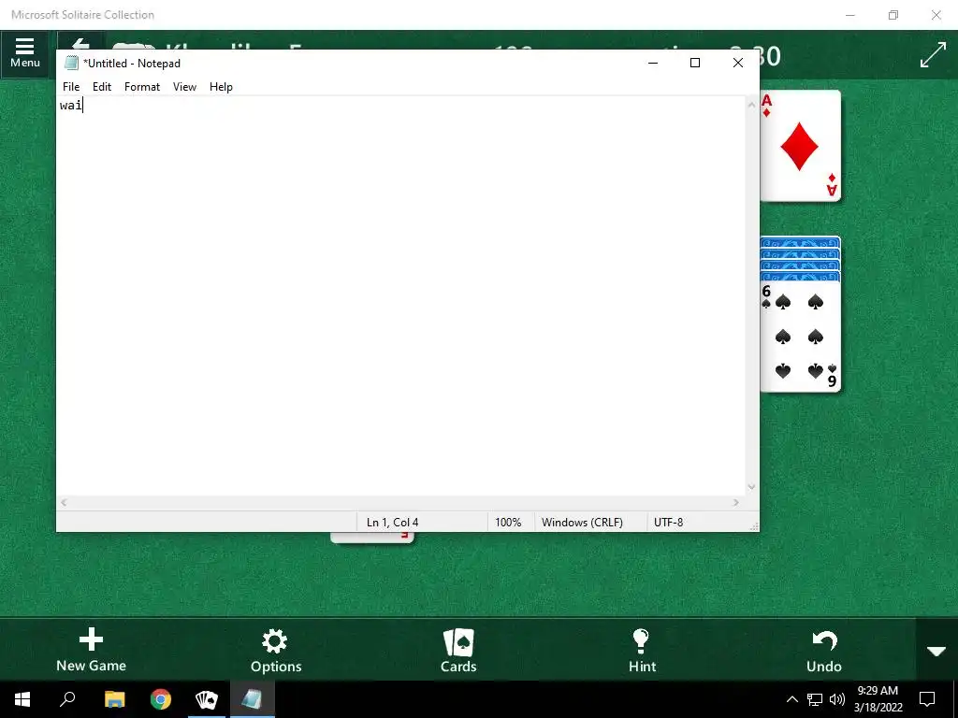
Task: Open Notepad Format menu
Action: click(x=142, y=87)
